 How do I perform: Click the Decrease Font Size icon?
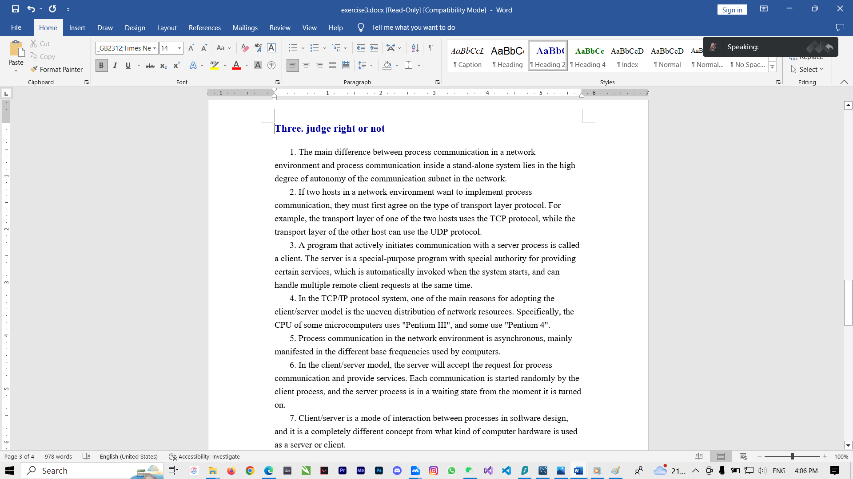204,48
